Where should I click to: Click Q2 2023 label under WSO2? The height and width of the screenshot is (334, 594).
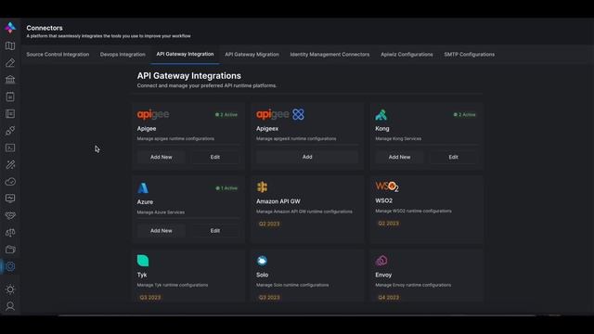point(388,224)
